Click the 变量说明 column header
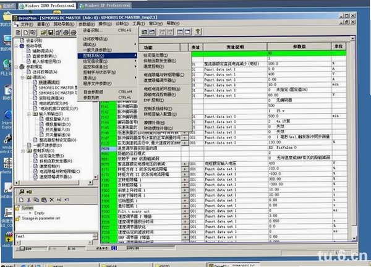This screenshot has height=267, width=371. (x=235, y=47)
